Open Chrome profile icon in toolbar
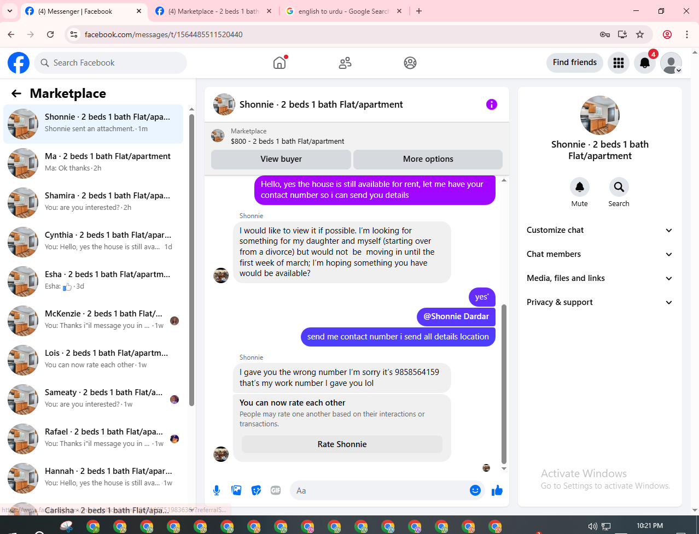Image resolution: width=699 pixels, height=534 pixels. pos(667,34)
